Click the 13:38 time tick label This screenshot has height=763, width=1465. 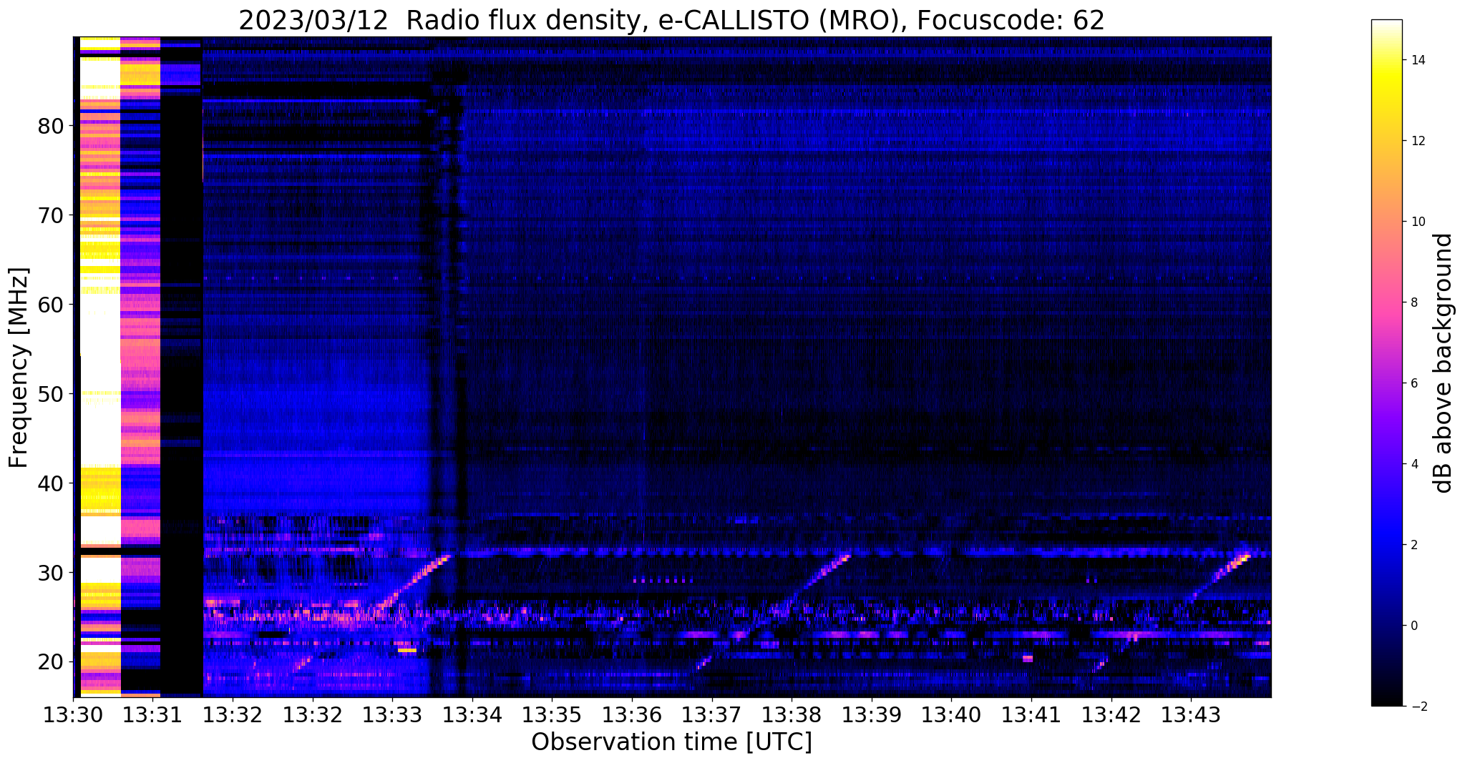click(x=792, y=714)
